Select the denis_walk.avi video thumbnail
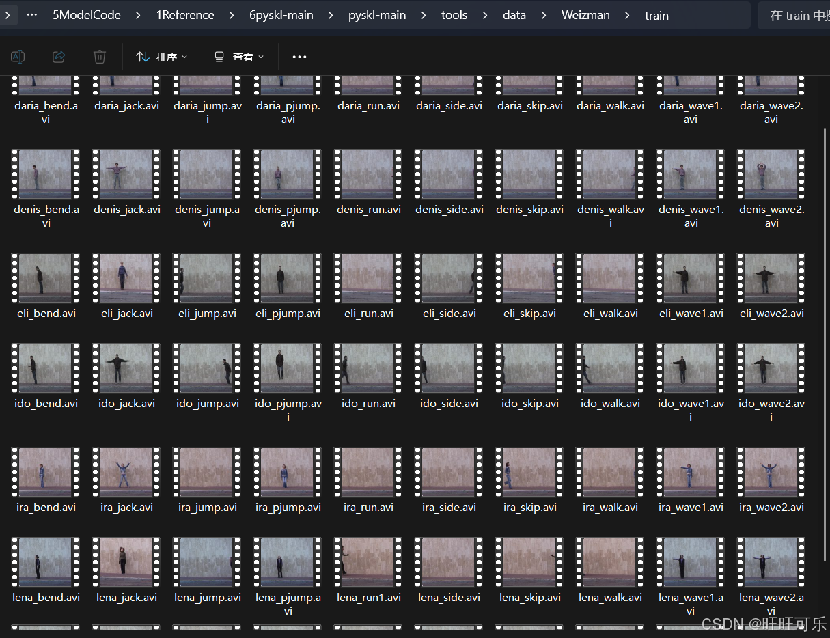The image size is (830, 638). tap(610, 174)
